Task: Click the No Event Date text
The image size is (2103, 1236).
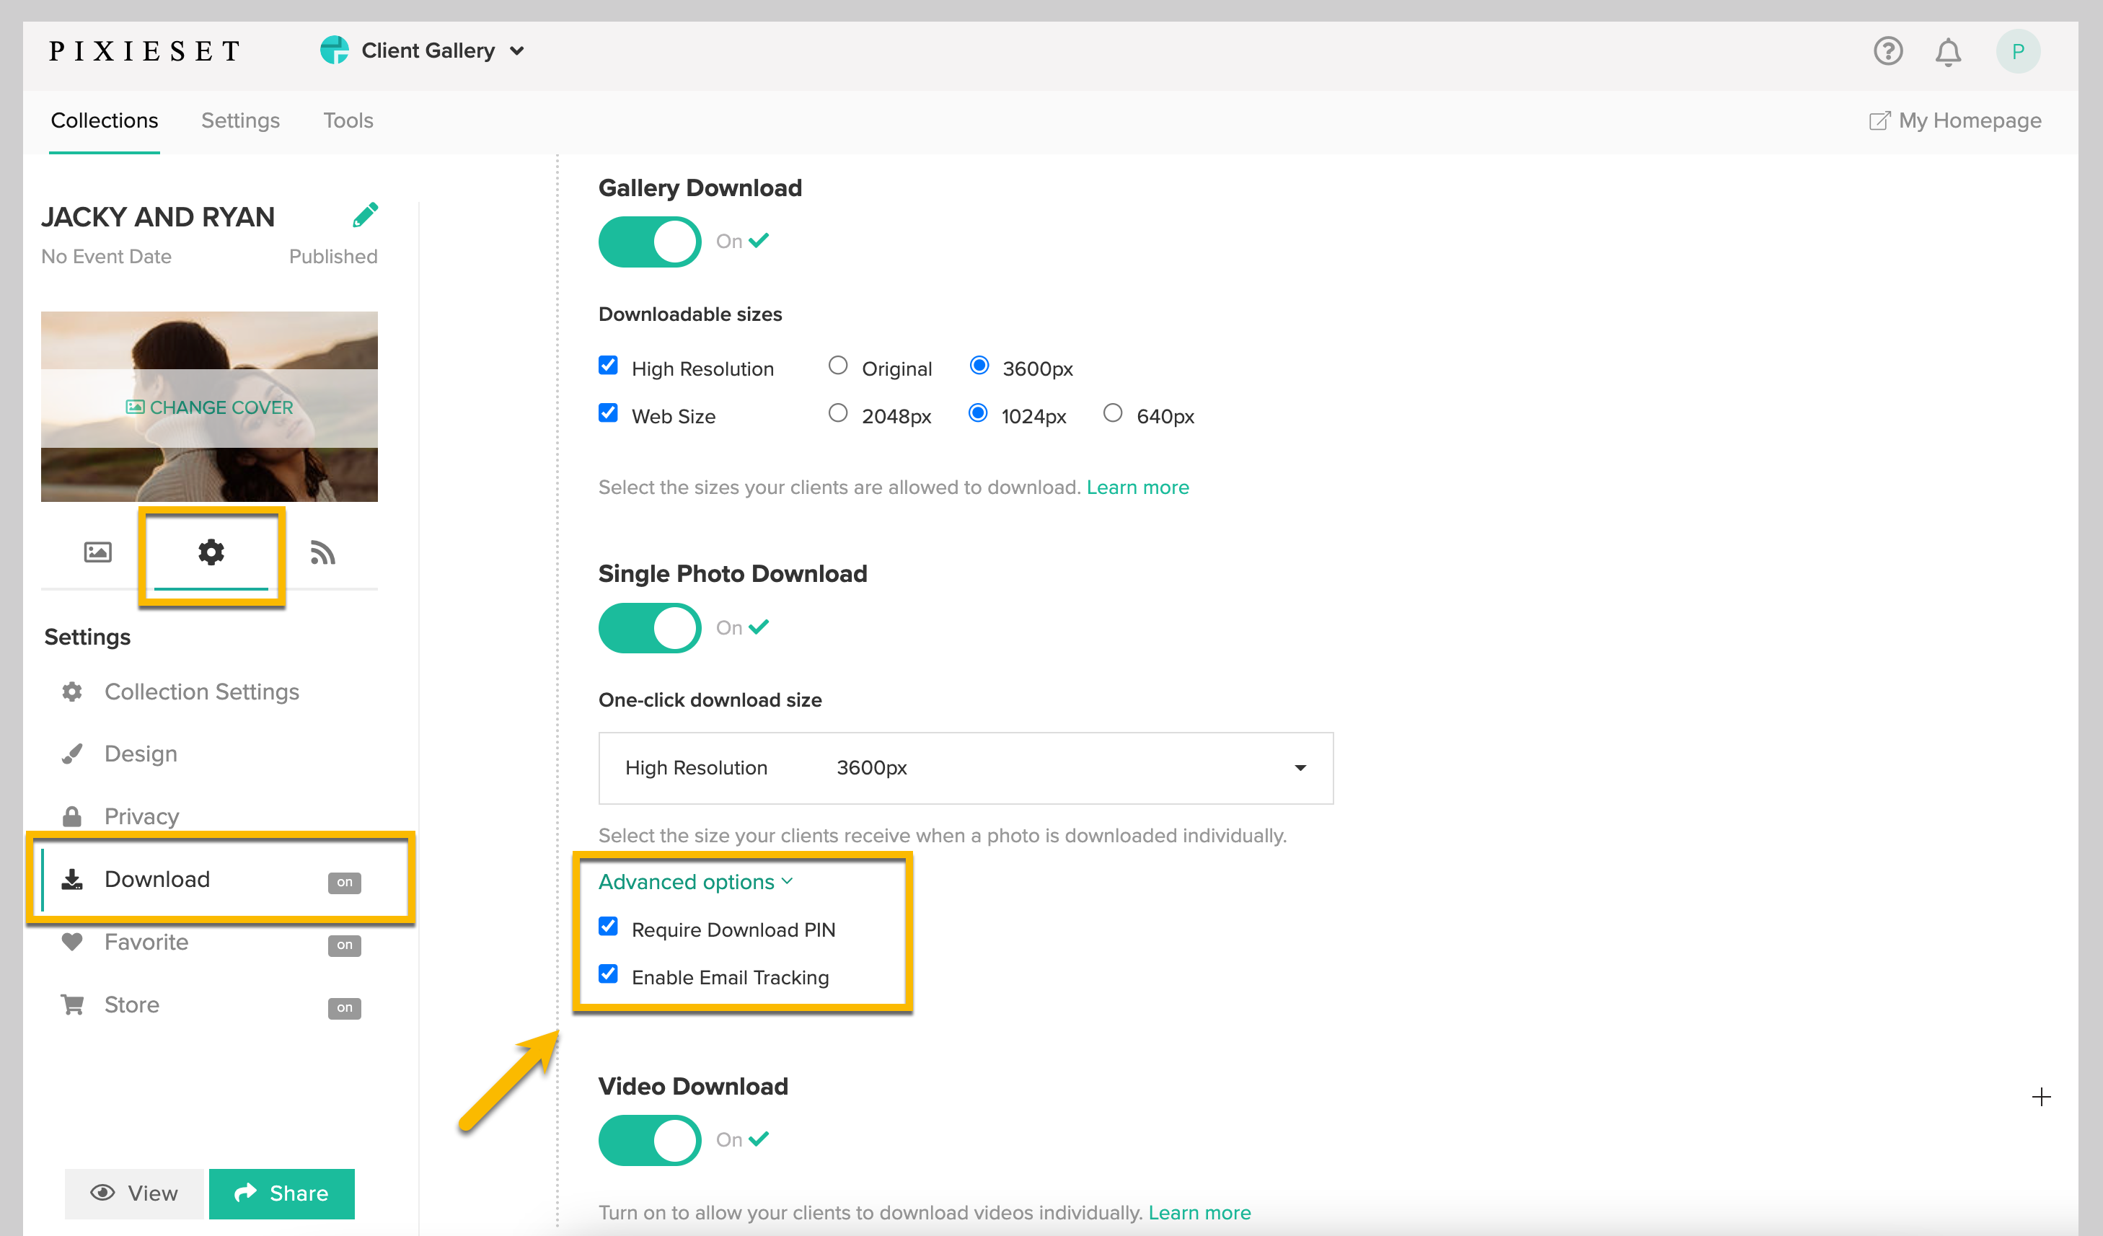Action: pyautogui.click(x=106, y=256)
